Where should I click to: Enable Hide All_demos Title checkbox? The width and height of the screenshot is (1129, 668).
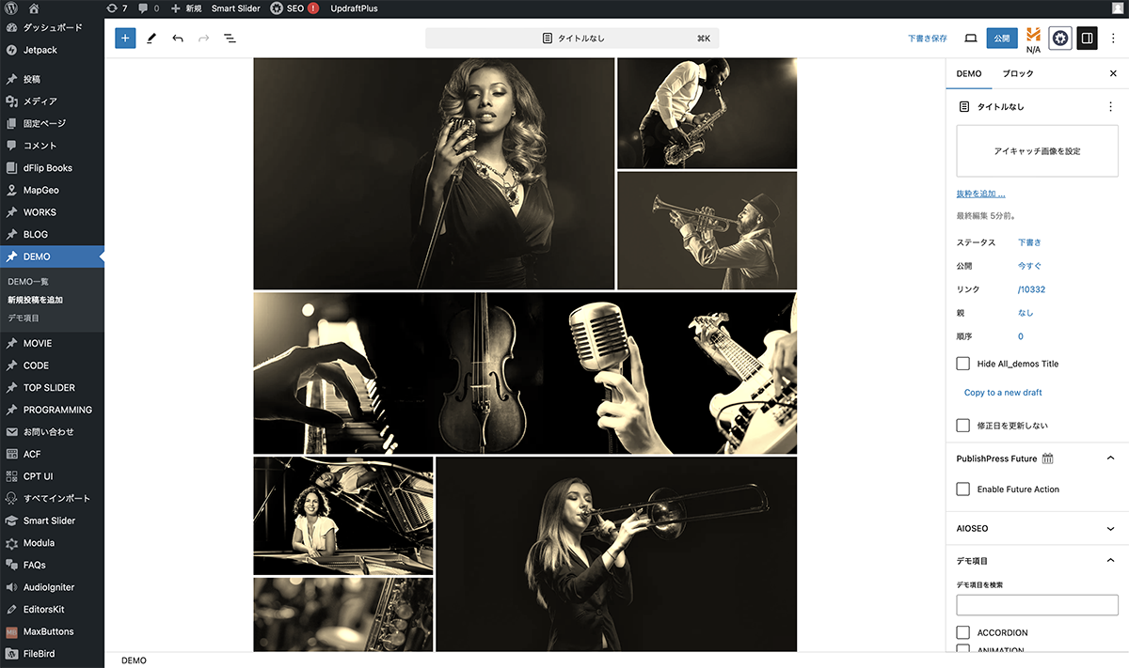tap(962, 364)
